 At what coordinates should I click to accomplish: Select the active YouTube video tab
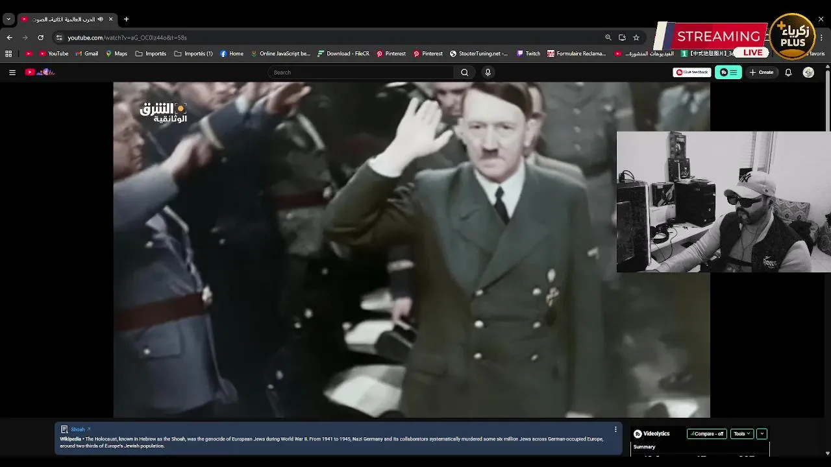(x=66, y=19)
